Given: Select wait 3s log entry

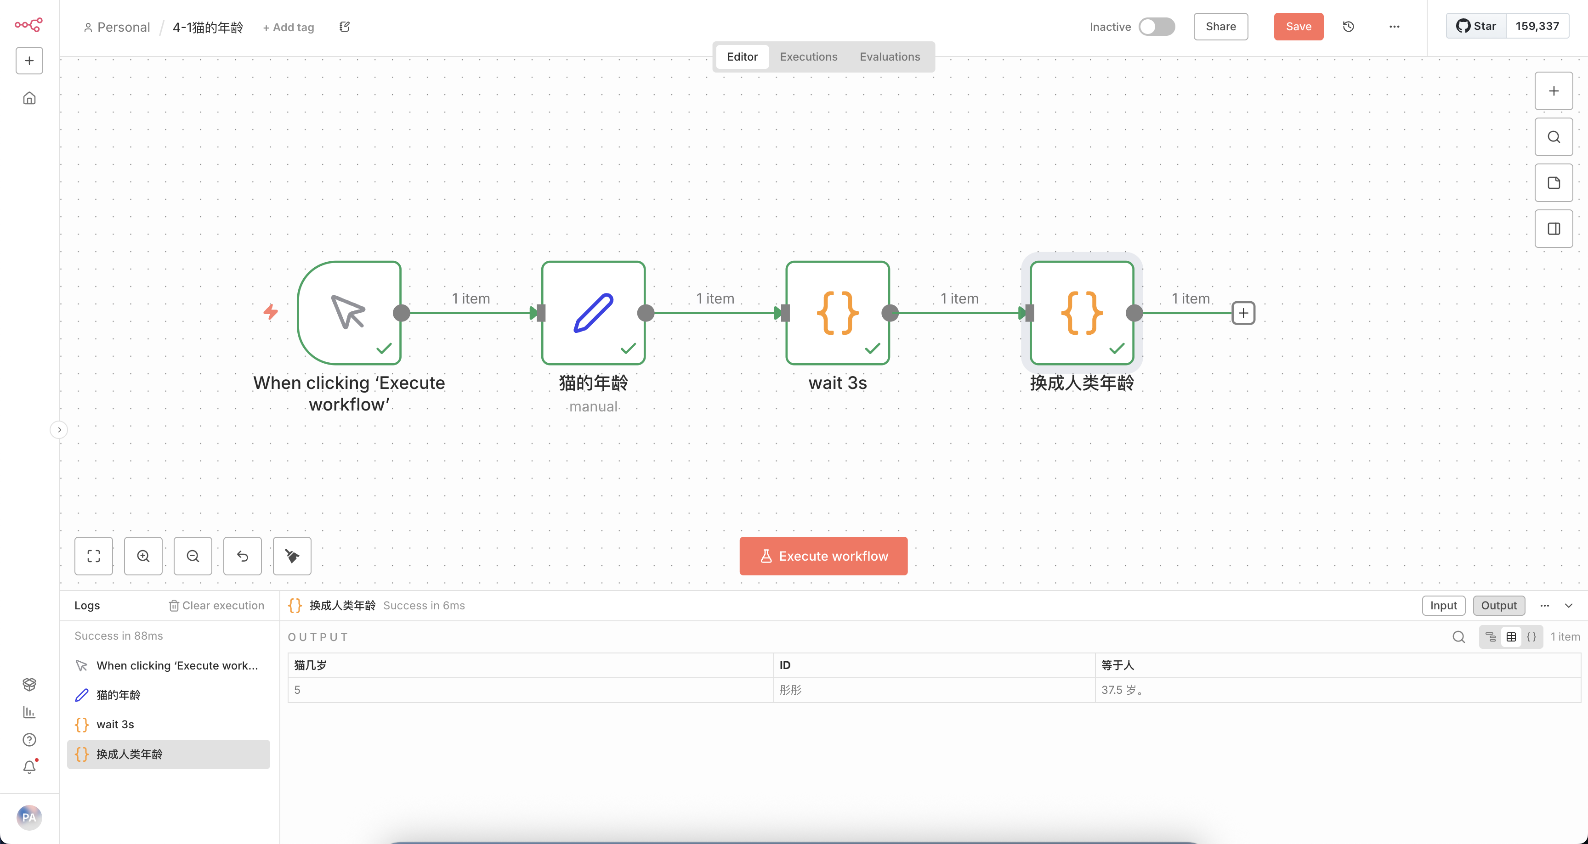Looking at the screenshot, I should 115,725.
